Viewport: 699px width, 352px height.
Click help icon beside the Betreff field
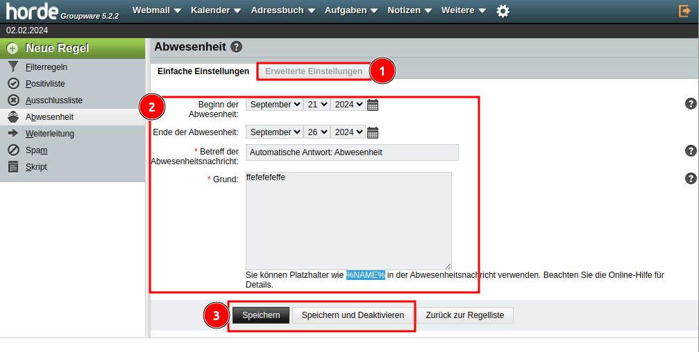pyautogui.click(x=691, y=151)
